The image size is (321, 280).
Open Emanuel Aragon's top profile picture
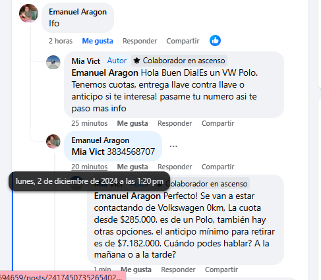28,13
